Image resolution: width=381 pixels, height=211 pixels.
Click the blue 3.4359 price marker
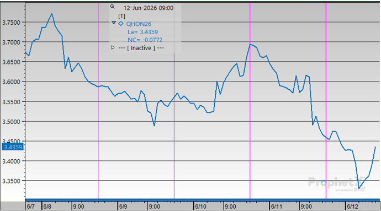(x=13, y=147)
